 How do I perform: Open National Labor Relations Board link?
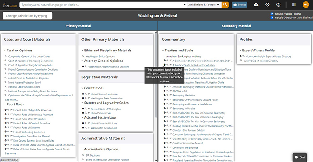pyautogui.click(x=24, y=87)
